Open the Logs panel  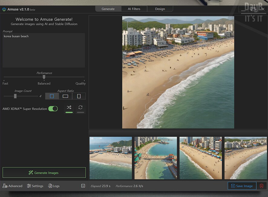click(x=54, y=186)
